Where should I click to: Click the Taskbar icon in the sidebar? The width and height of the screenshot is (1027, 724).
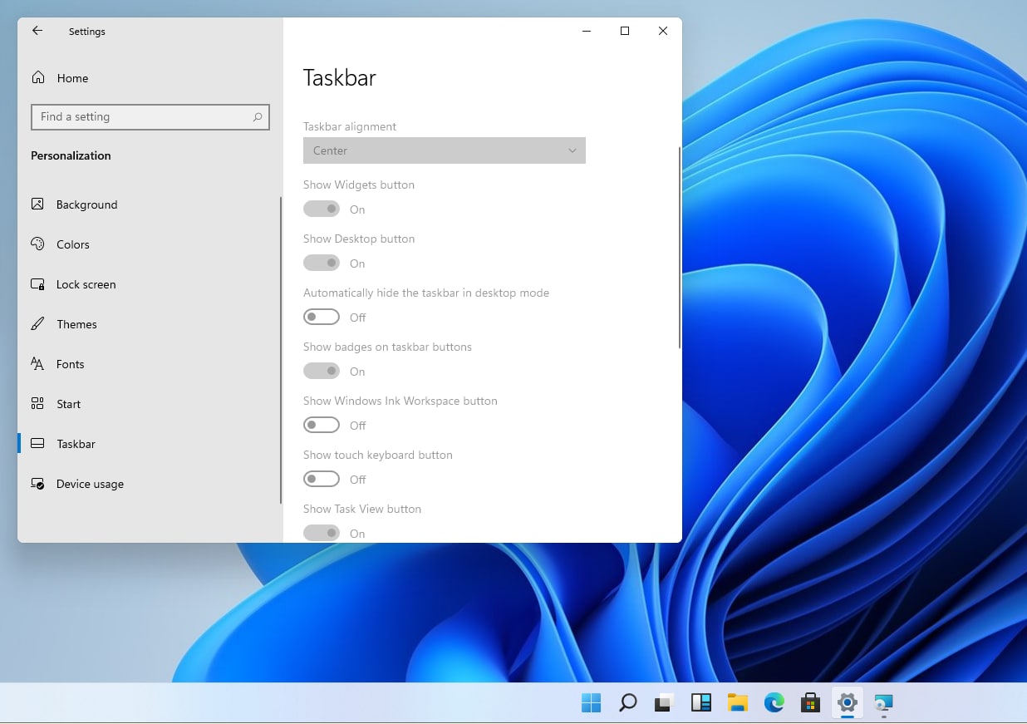tap(37, 443)
